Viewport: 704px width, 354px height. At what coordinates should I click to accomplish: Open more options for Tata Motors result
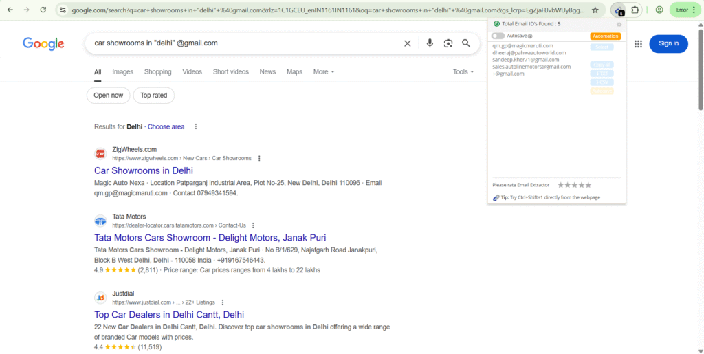click(x=253, y=225)
